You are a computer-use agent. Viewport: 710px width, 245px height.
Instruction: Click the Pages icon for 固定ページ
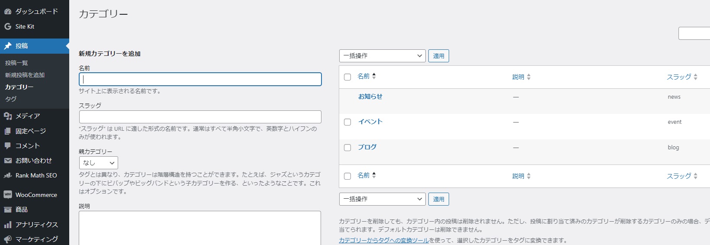tap(8, 131)
